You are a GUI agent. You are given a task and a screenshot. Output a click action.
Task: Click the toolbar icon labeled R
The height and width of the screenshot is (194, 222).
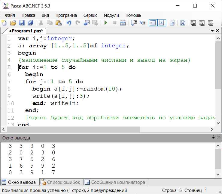pos(211,23)
